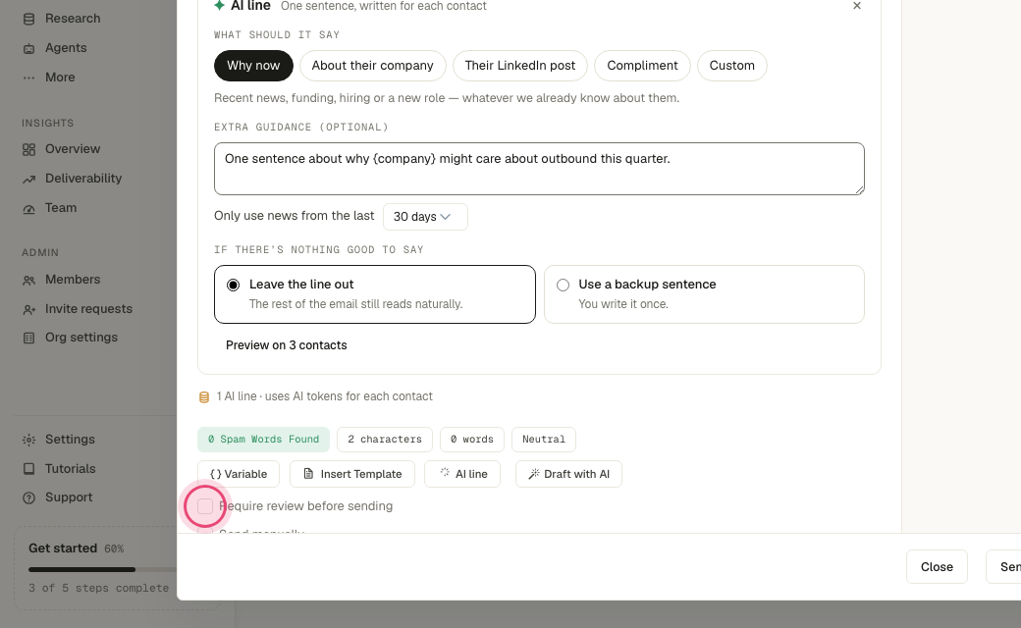
Task: Click the Deliverability trend icon
Action: tap(28, 179)
